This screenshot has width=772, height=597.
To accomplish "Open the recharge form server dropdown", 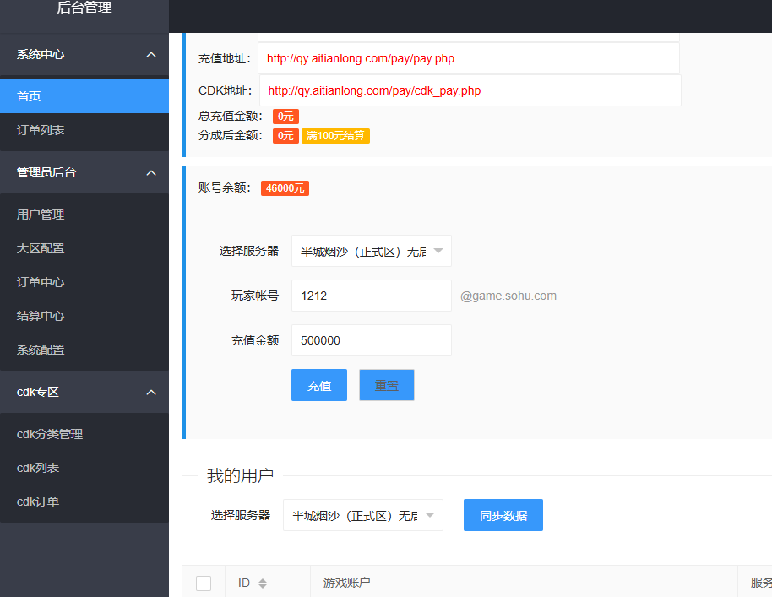I will pos(371,251).
